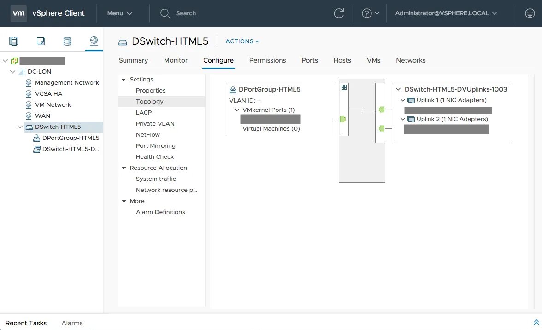Click the VM Network icon in tree

(29, 105)
